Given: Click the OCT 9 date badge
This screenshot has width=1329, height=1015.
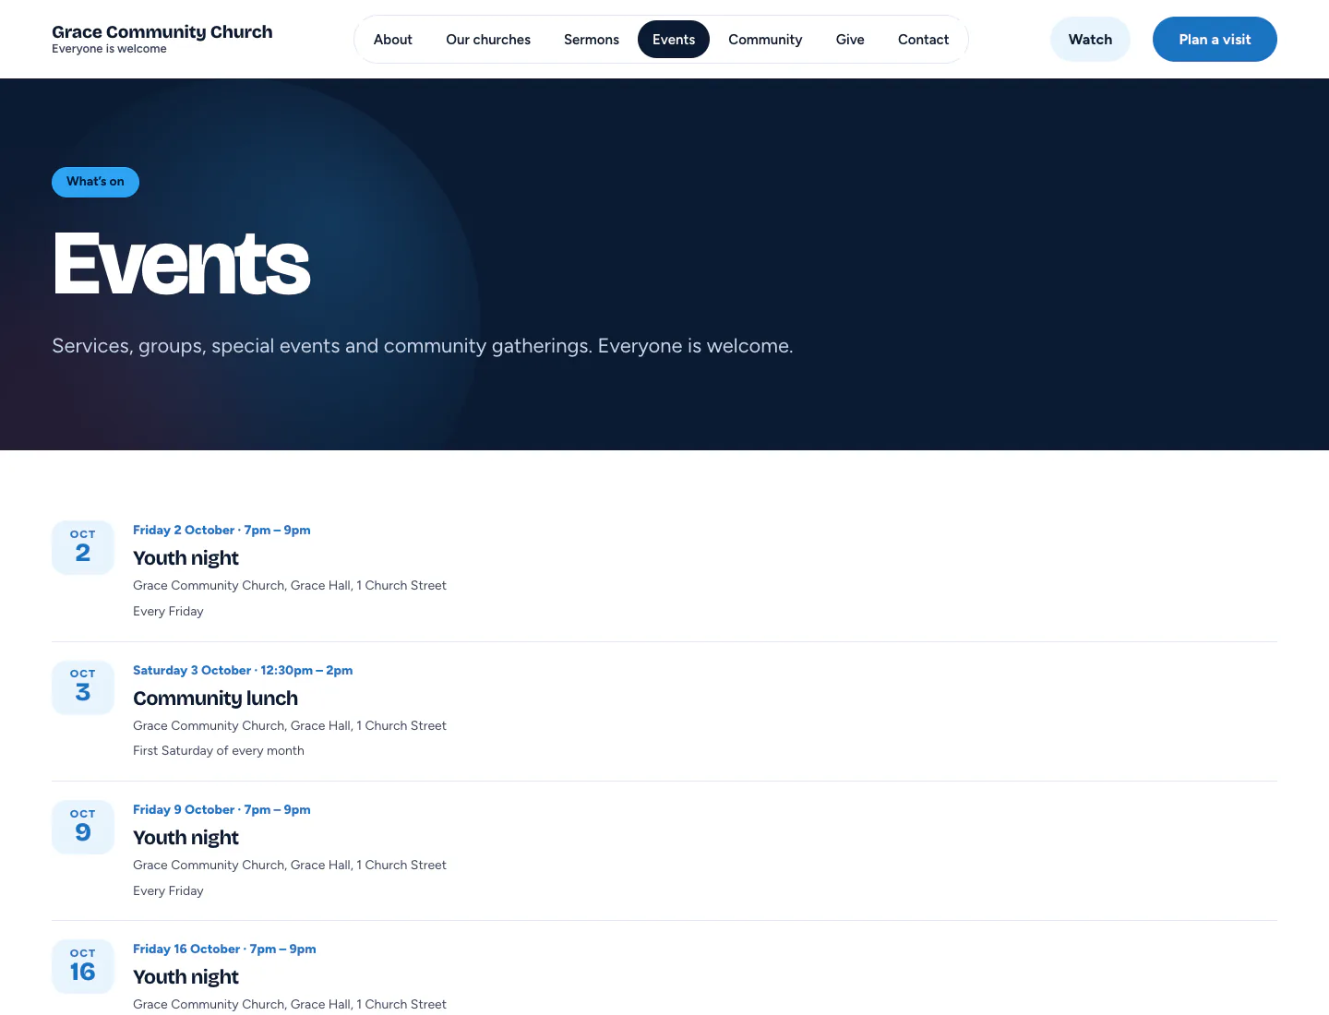Looking at the screenshot, I should point(83,827).
